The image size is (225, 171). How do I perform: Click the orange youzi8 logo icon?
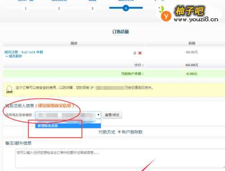pos(166,15)
